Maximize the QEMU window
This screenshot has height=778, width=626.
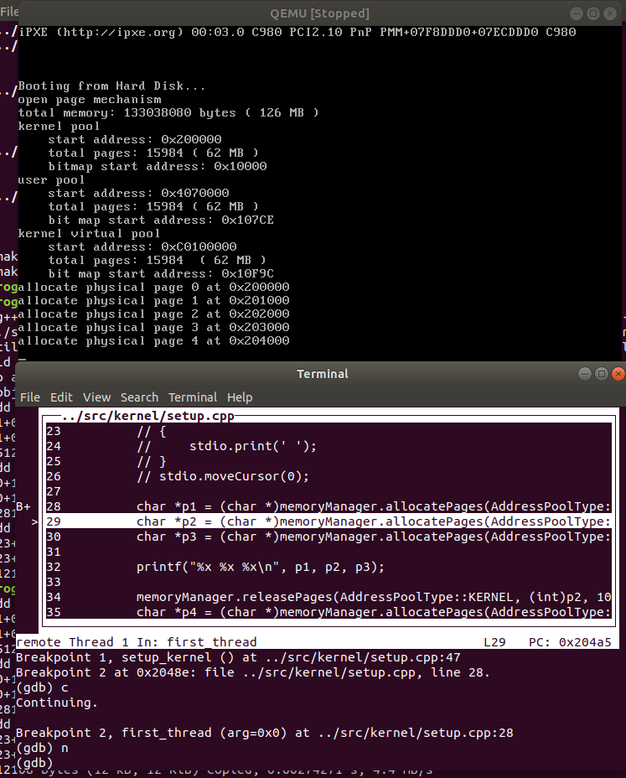592,13
